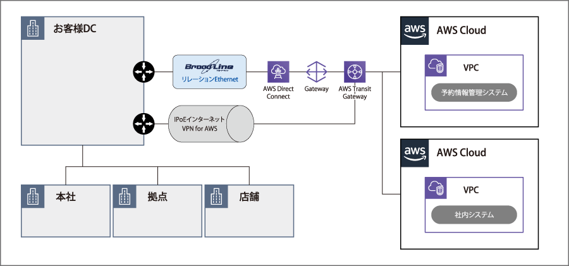The width and height of the screenshot is (569, 266).
Task: Click the AWS Direct Connect caption
Action: [278, 92]
